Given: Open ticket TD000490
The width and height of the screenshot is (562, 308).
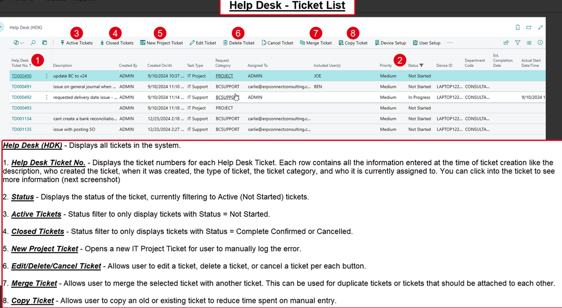Looking at the screenshot, I should [x=21, y=76].
